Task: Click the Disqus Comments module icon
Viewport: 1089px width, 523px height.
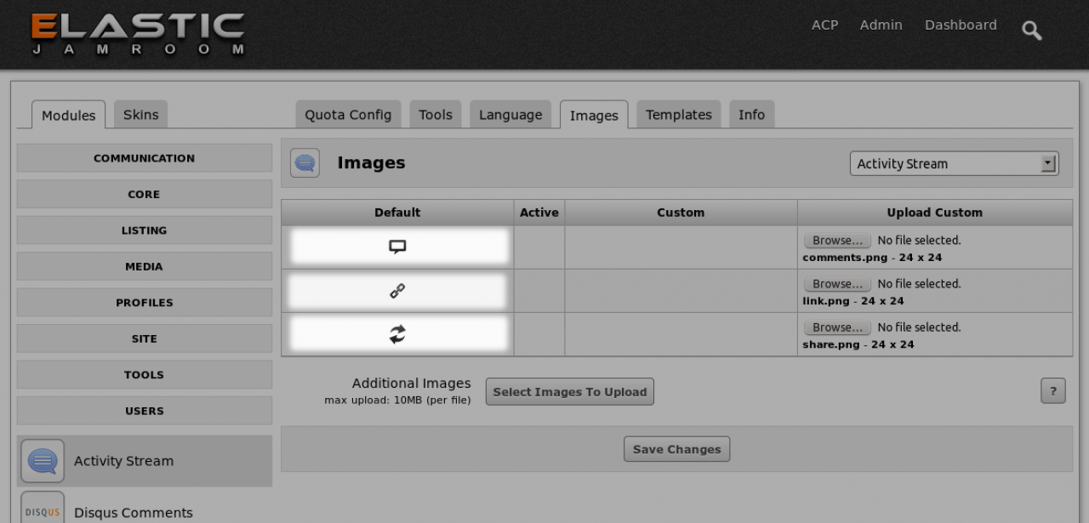Action: 43,510
